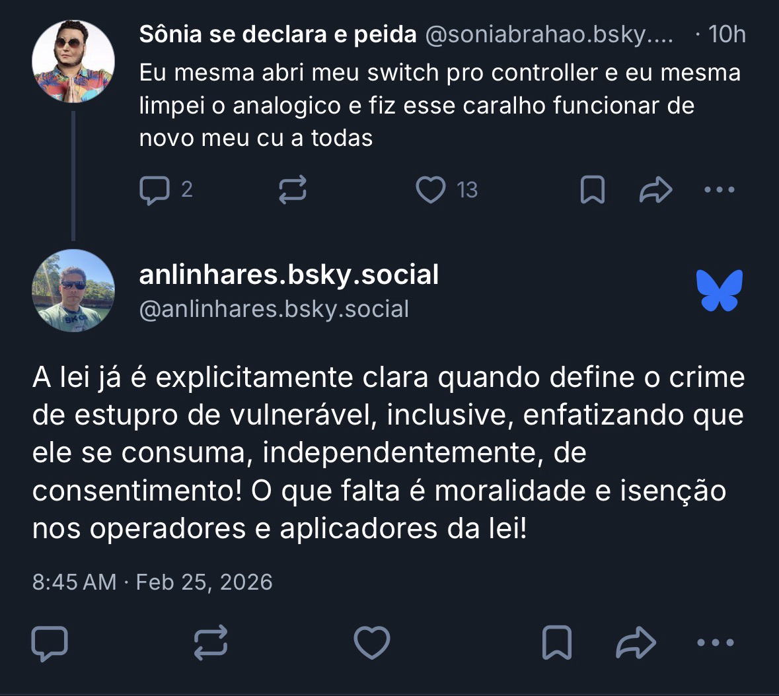Screen dimensions: 779x696
Task: Open Sônia's profile picture avatar
Action: (x=73, y=61)
